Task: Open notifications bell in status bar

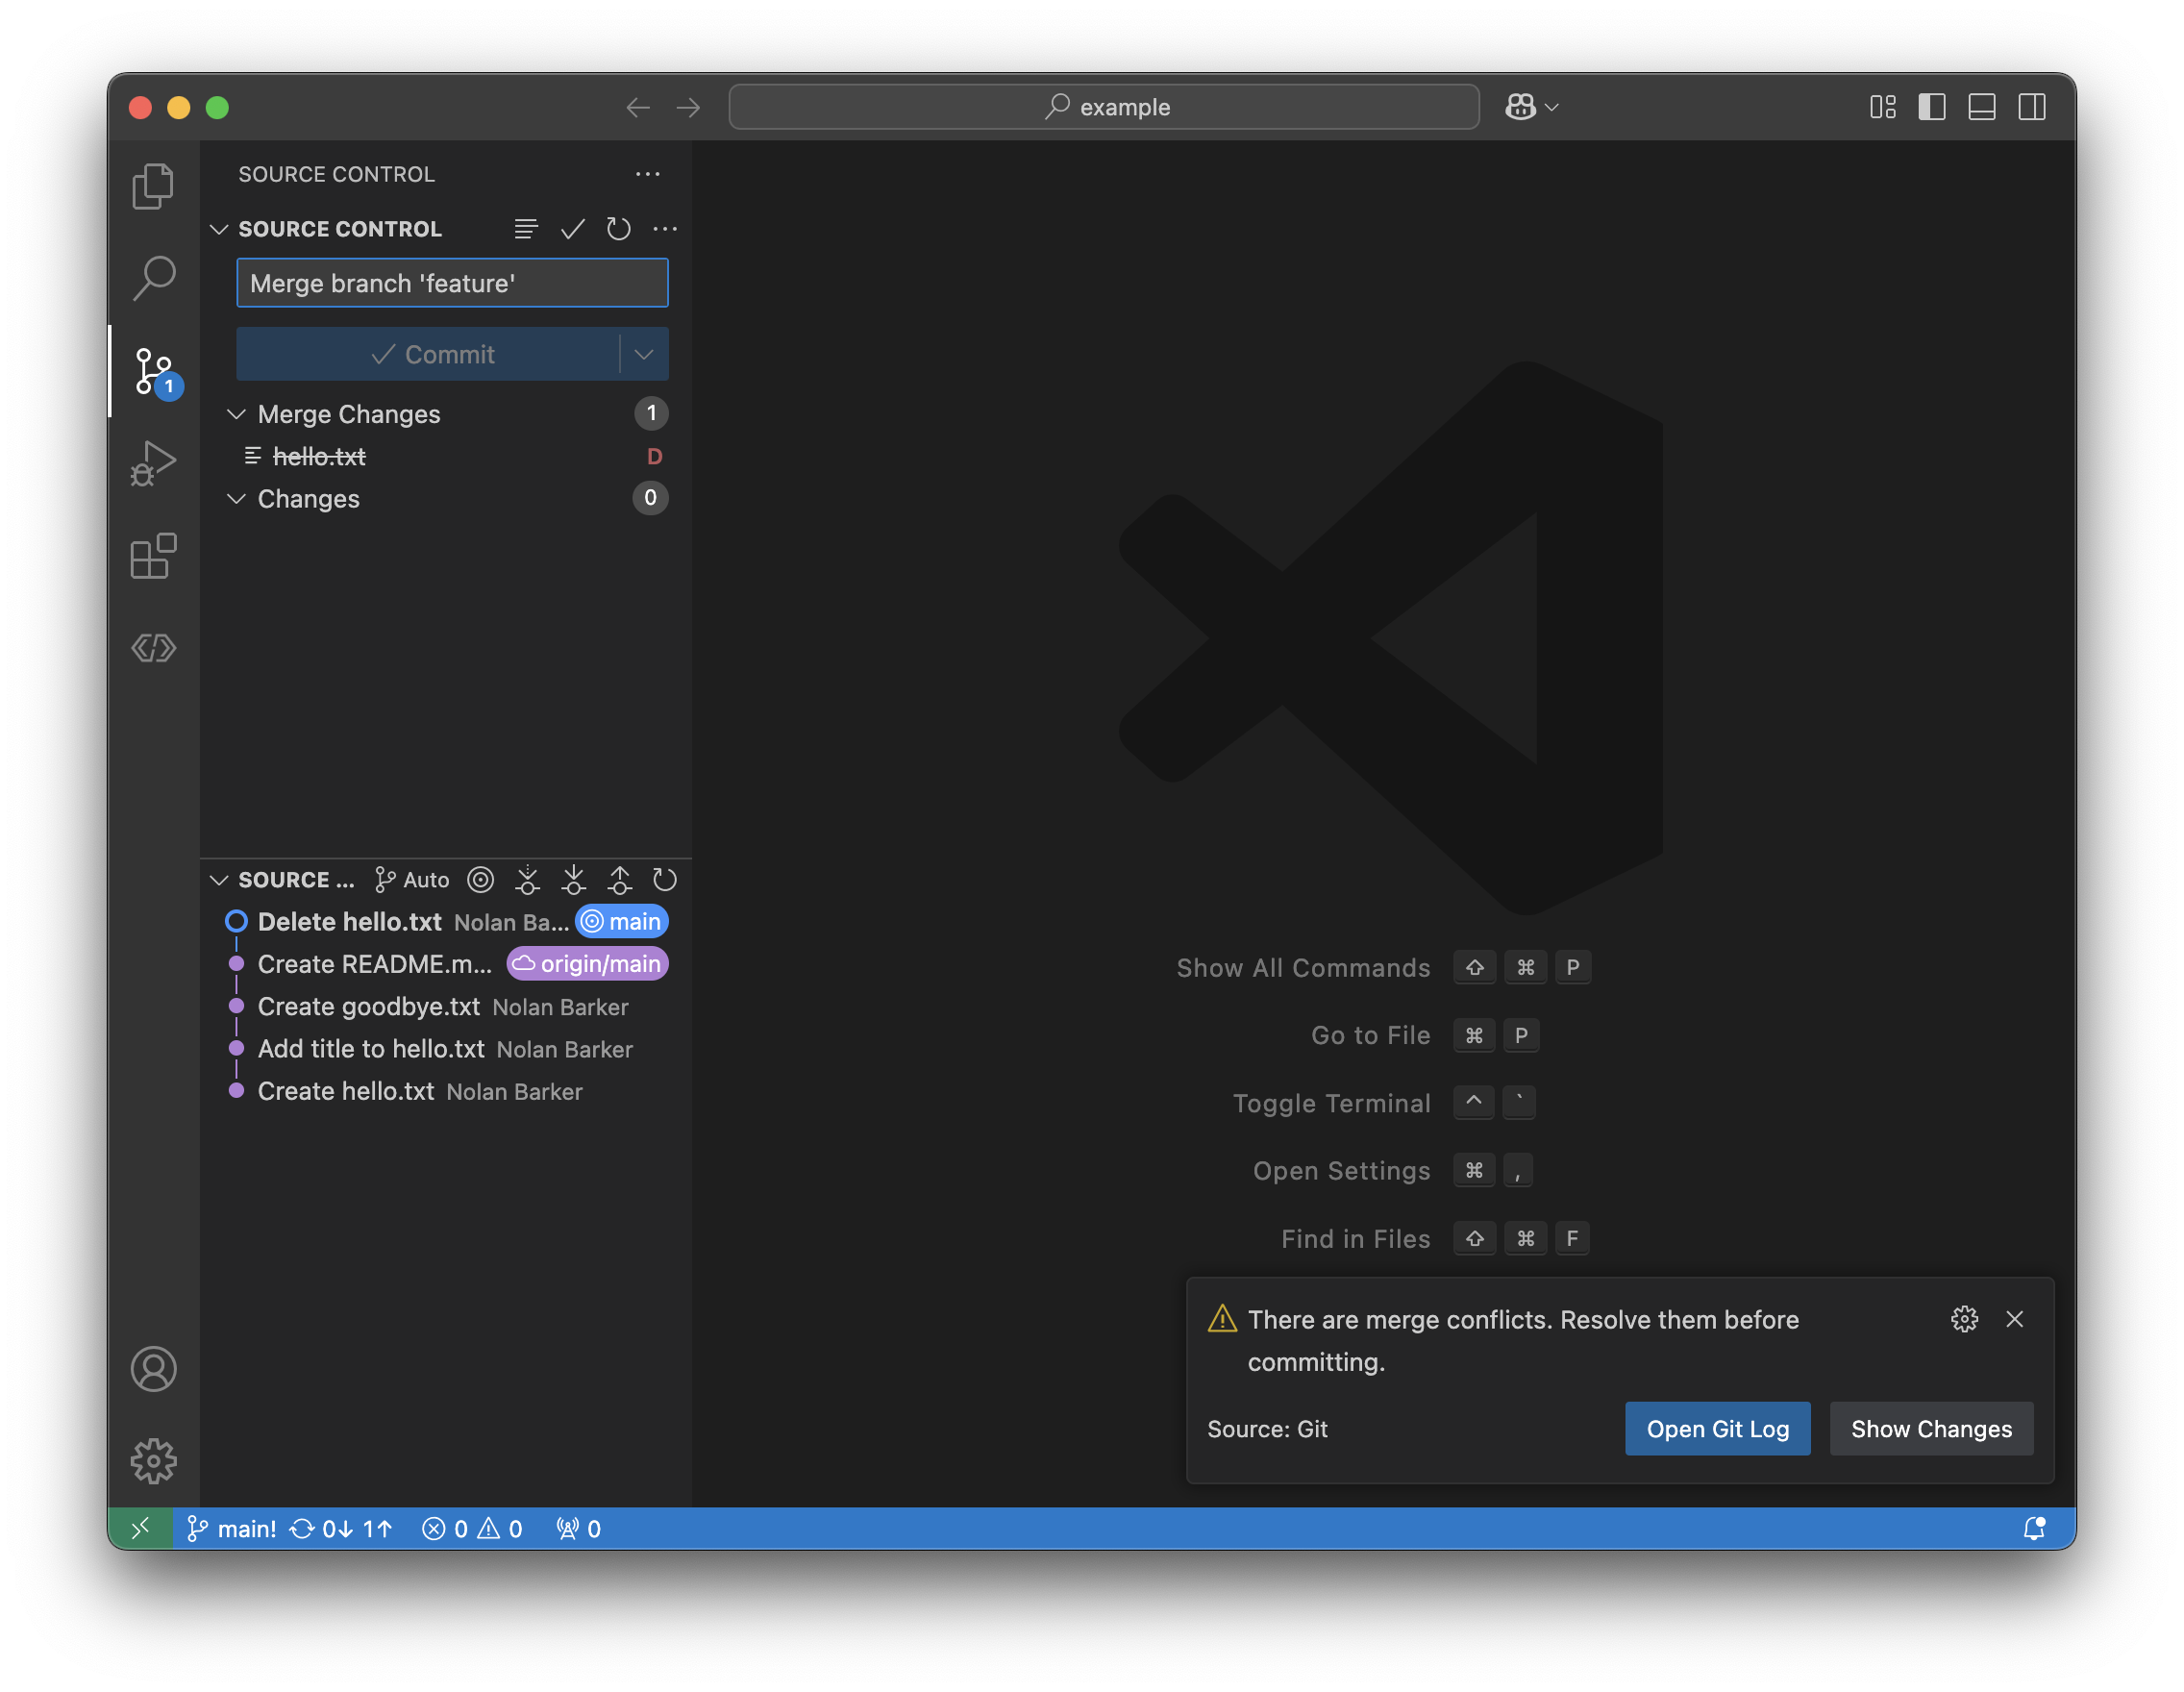Action: click(2034, 1528)
